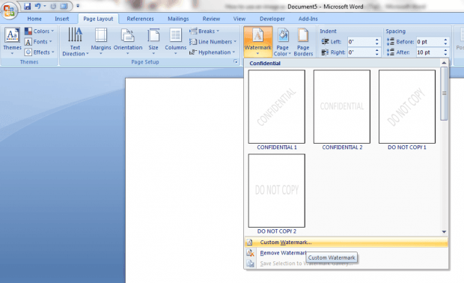This screenshot has width=464, height=283.
Task: Open theme Colors dropdown
Action: point(40,31)
